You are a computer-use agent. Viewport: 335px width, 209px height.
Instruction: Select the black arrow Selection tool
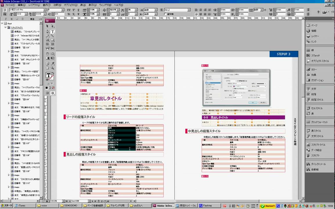tap(47, 26)
